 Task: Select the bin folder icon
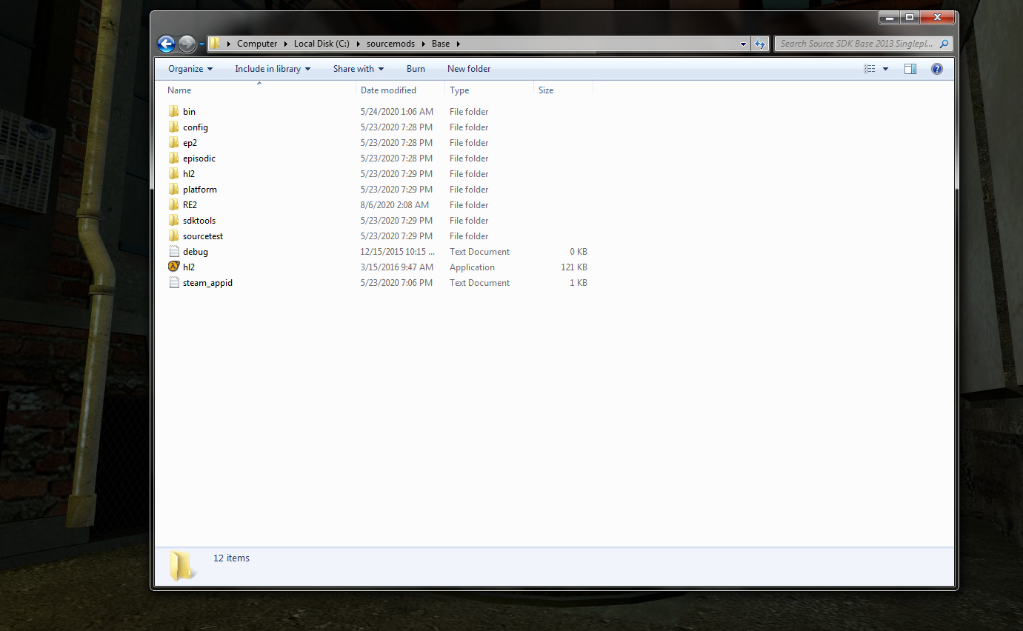click(174, 111)
